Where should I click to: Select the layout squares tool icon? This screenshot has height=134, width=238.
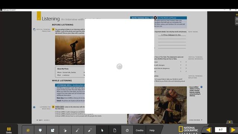pos(53,130)
